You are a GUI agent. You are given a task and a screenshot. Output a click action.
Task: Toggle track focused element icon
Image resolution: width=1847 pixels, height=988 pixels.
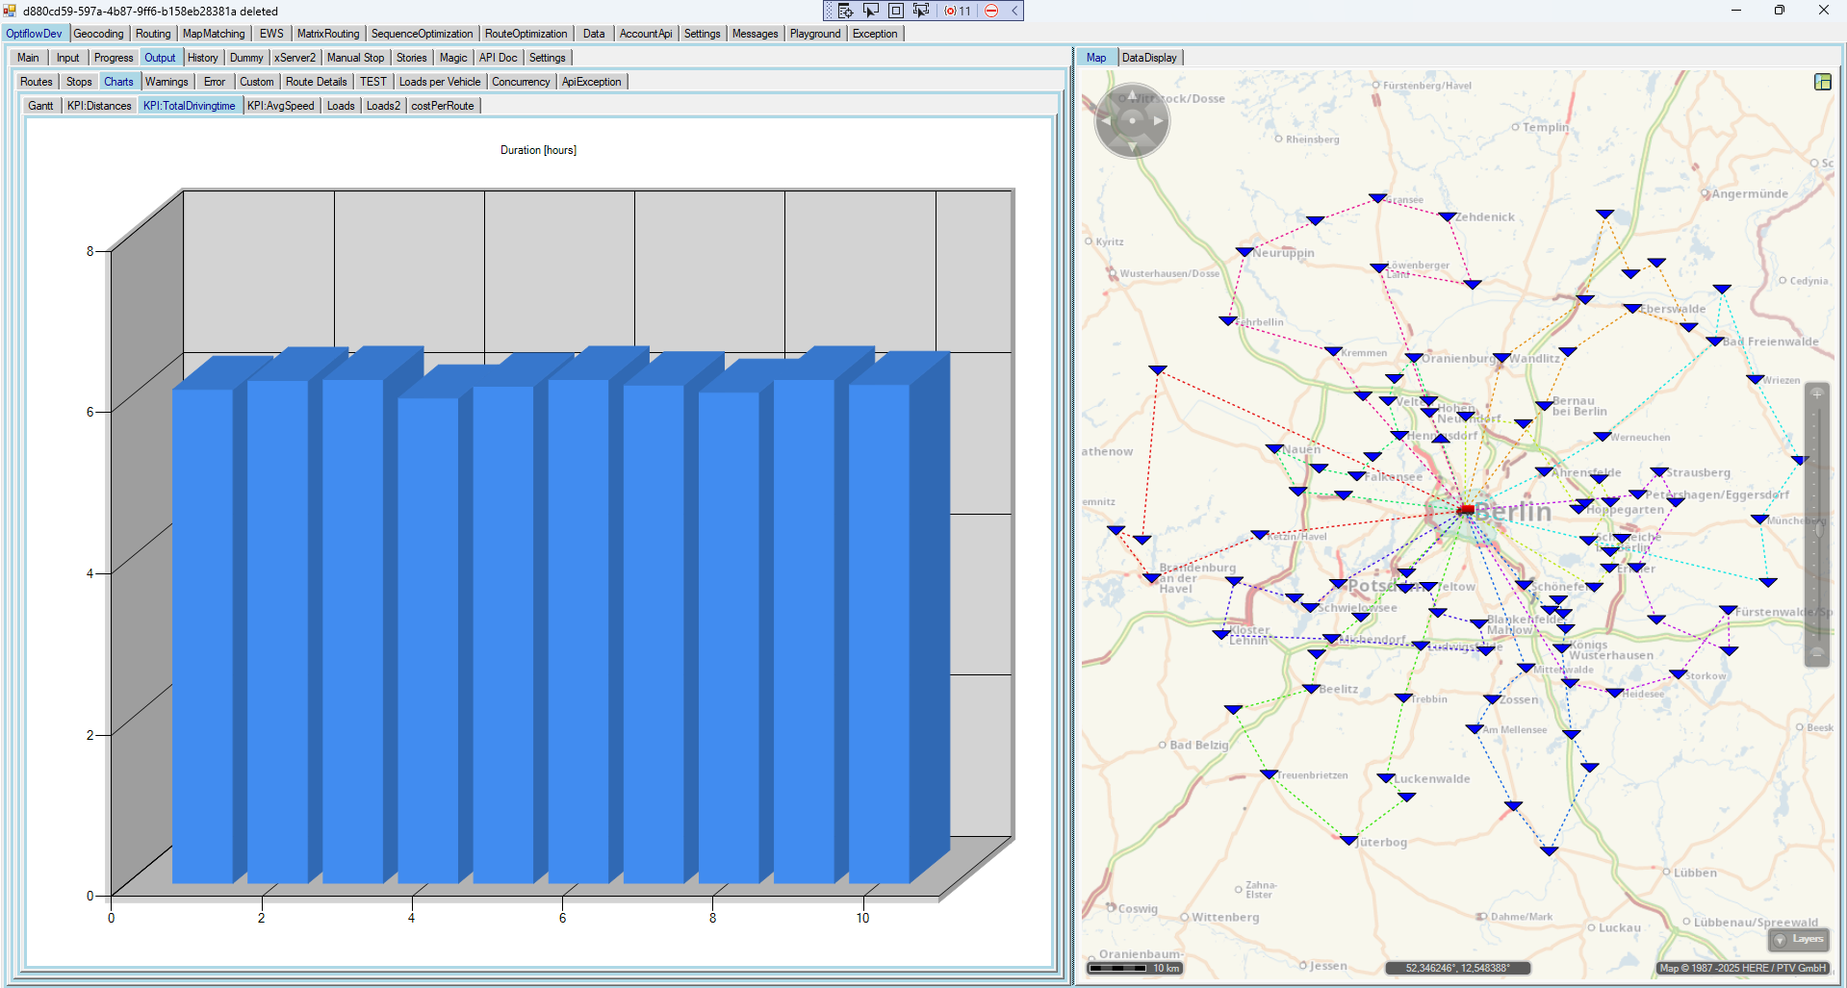click(921, 11)
